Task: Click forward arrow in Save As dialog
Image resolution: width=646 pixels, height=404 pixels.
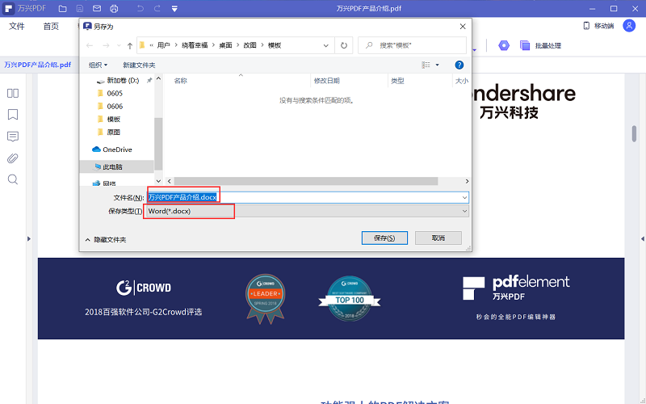Action: point(106,45)
